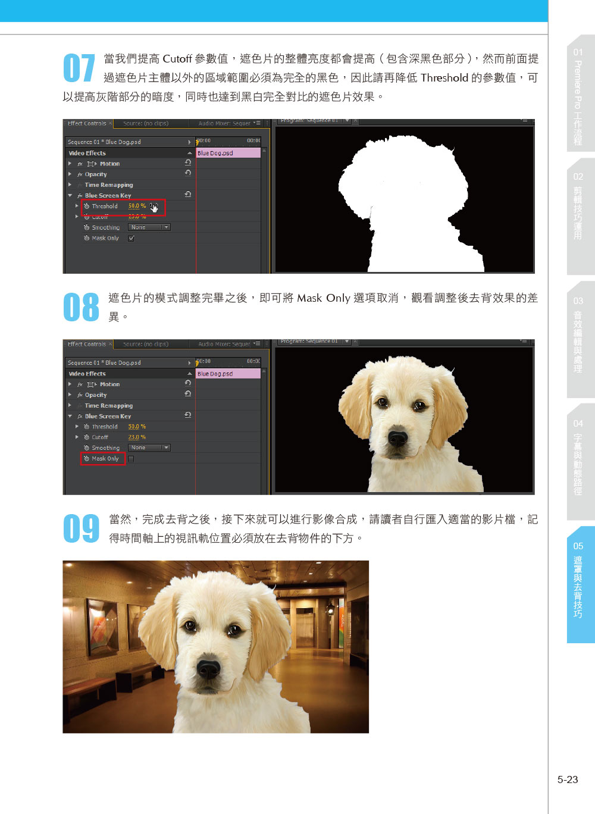
Task: Open Smoothing None dropdown in step 08 panel
Action: click(x=149, y=448)
